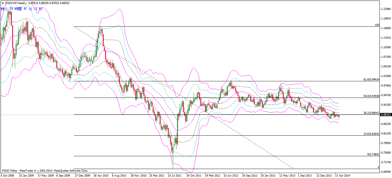This screenshot has width=392, height=178.
Task: Click the 1.01000 price axis label
Action: (386, 76)
